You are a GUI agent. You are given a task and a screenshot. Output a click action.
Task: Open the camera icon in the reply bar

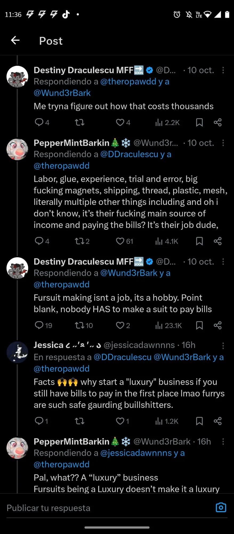[221, 508]
